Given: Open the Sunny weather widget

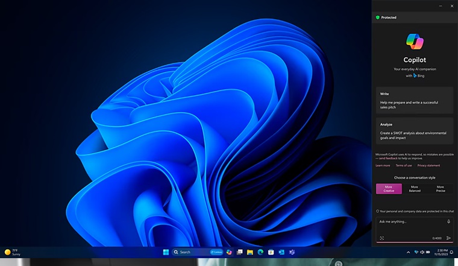Looking at the screenshot, I should point(12,252).
